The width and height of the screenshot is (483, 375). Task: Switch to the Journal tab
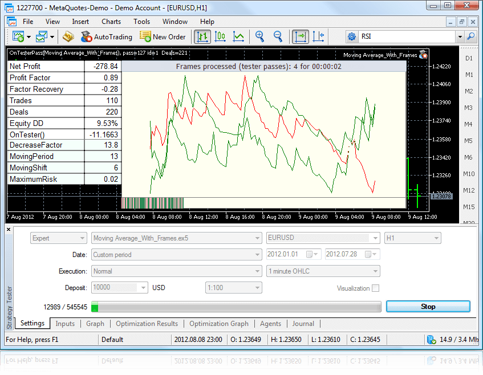point(303,324)
